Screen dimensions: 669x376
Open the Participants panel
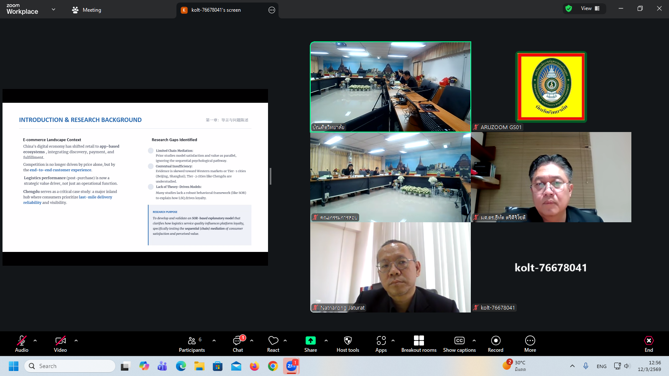tap(192, 344)
